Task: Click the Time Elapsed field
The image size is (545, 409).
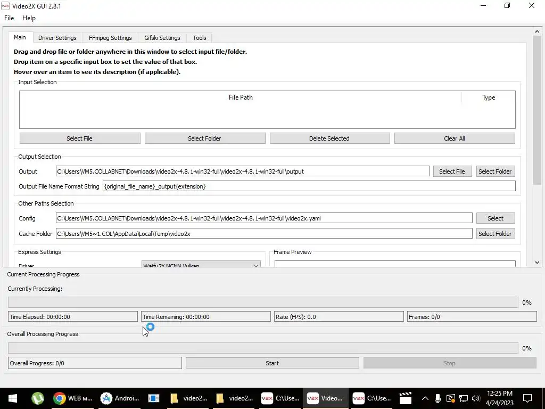Action: 72,316
